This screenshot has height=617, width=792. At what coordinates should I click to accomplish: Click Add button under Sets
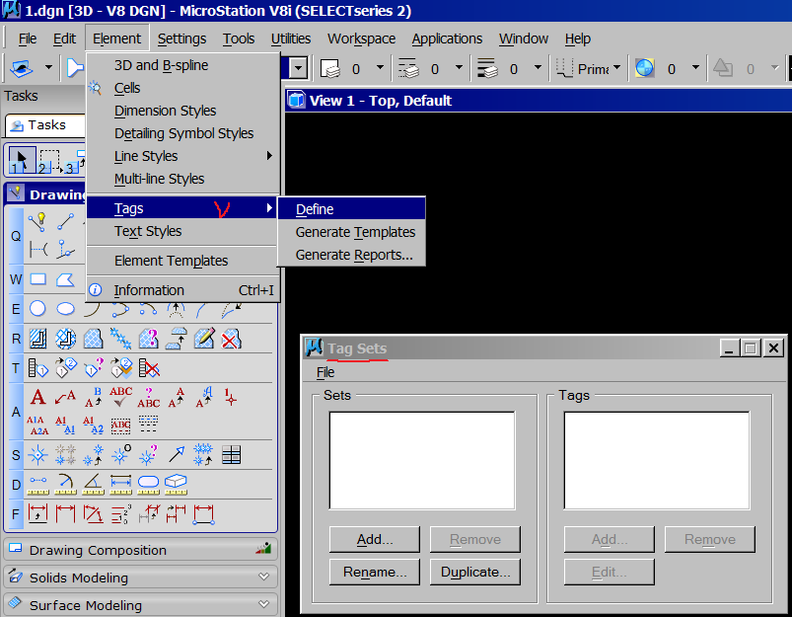pos(374,539)
